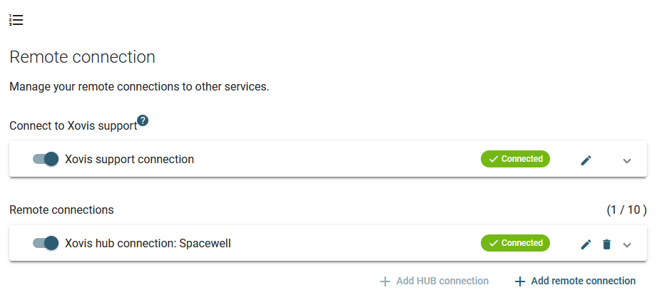Click the checkmark in Xovis support Connected badge

[x=493, y=159]
